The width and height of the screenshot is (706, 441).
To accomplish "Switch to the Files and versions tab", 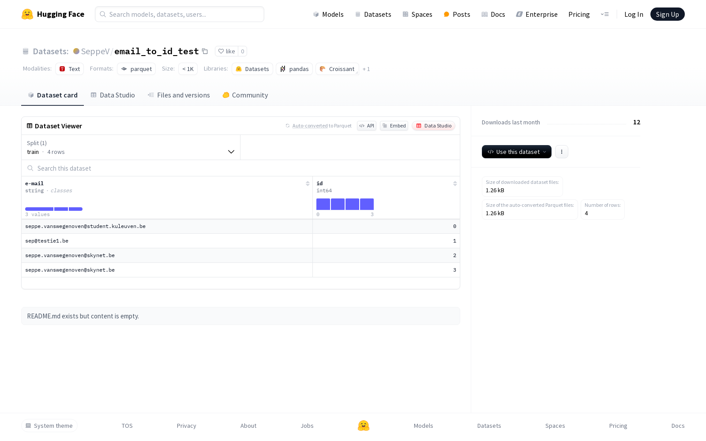I will click(179, 95).
